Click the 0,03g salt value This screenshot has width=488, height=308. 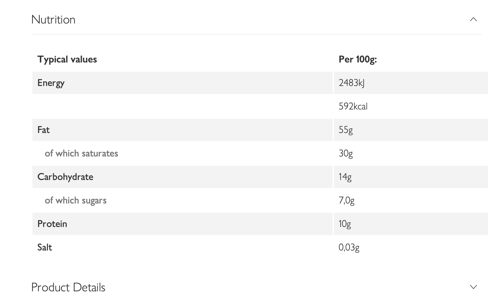[x=349, y=247]
